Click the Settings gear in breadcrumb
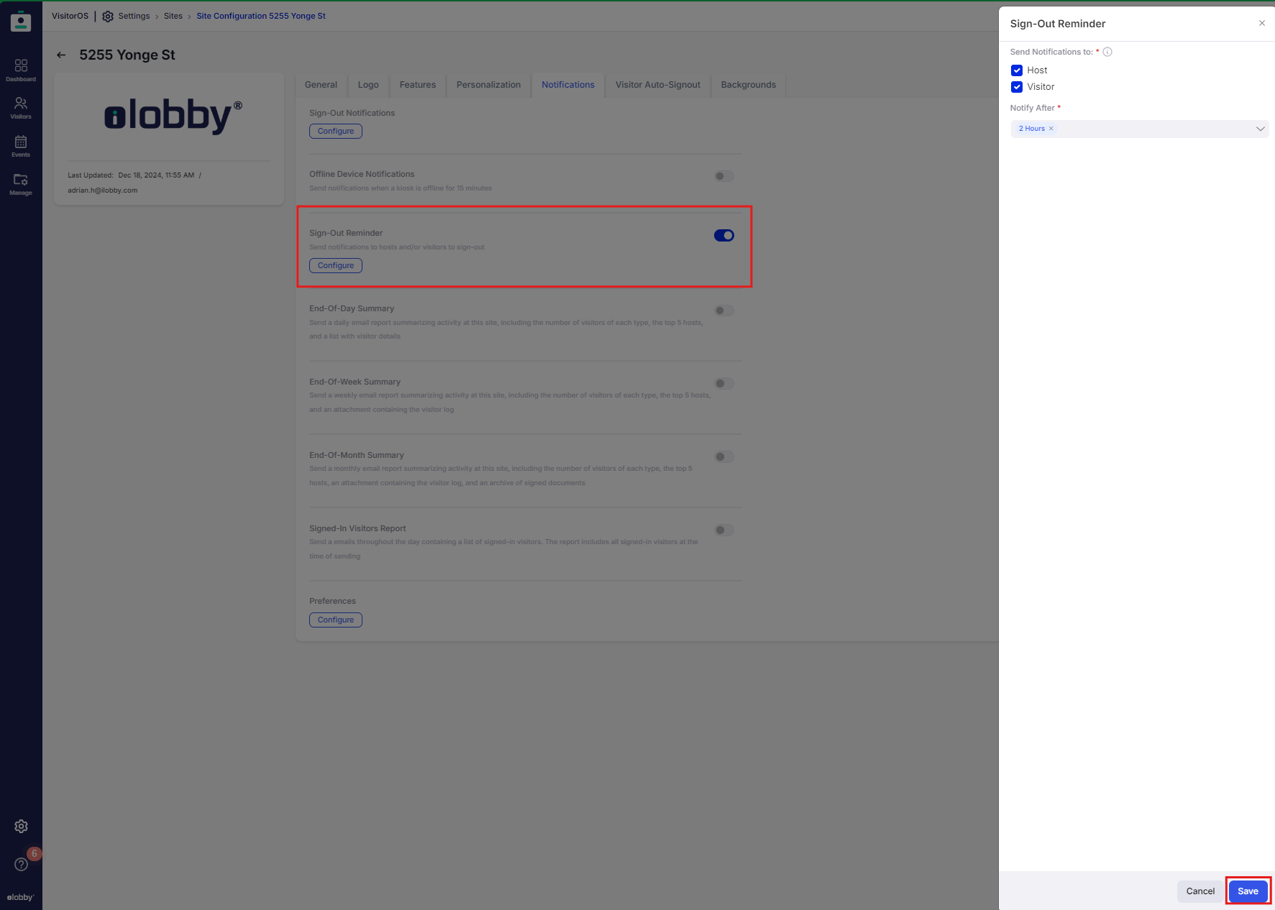The width and height of the screenshot is (1275, 910). 108,16
